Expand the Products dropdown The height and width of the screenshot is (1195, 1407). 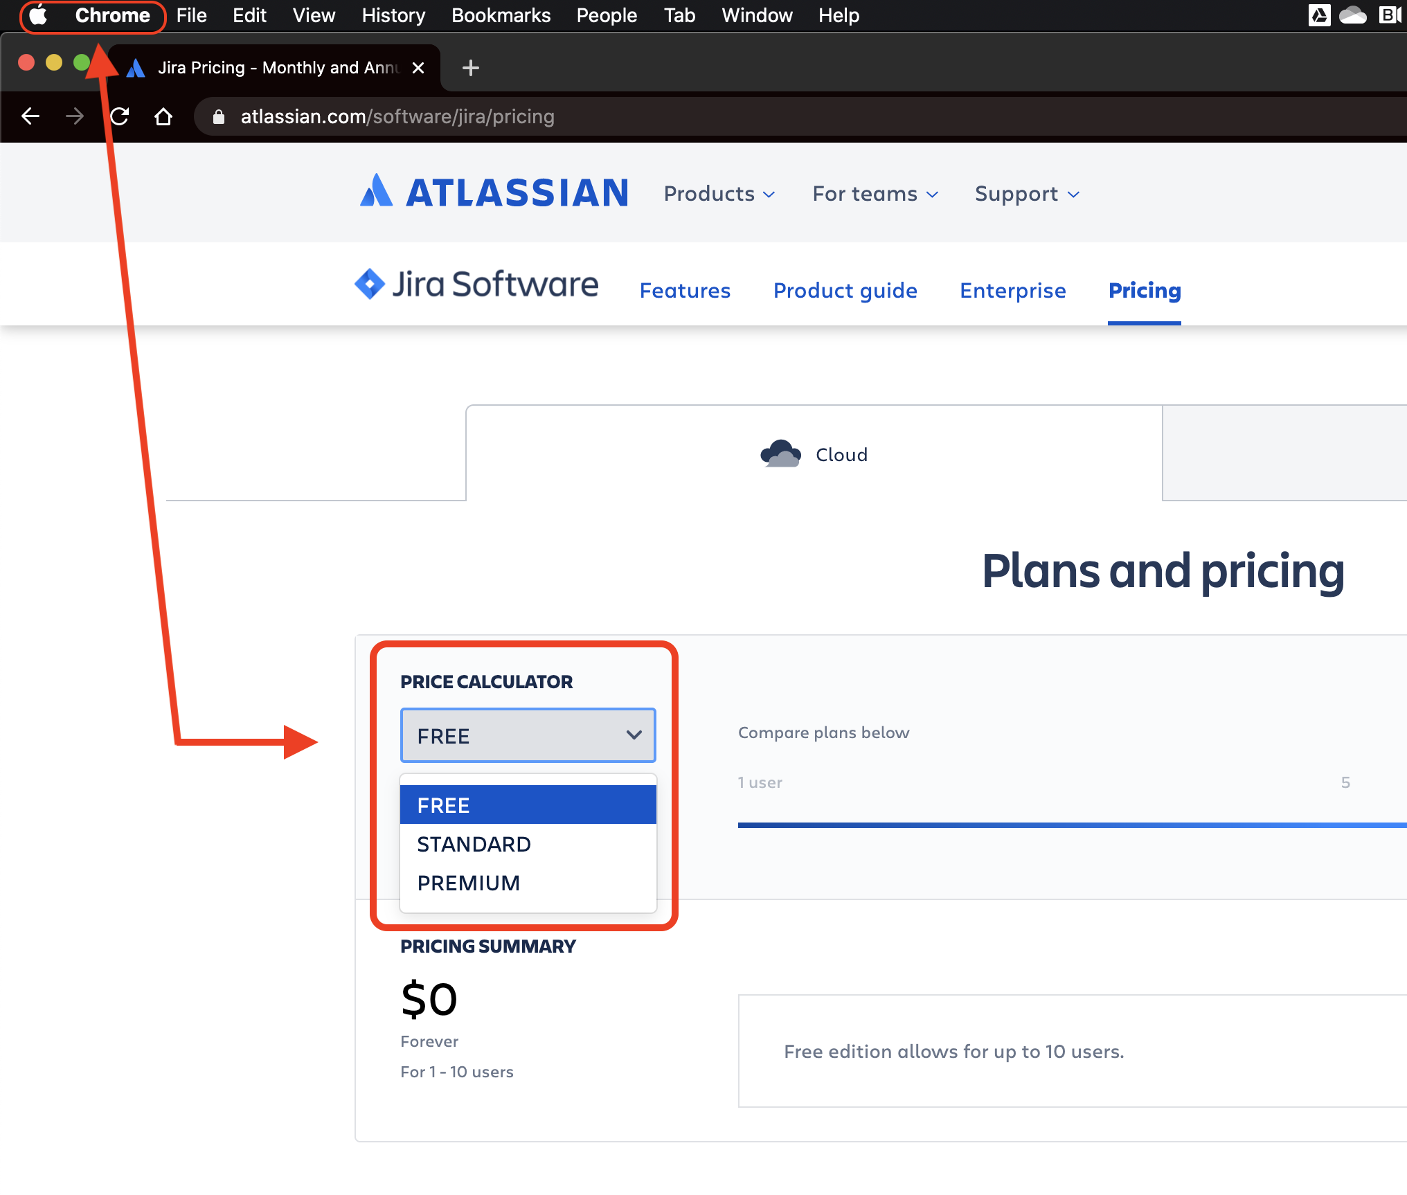tap(719, 194)
